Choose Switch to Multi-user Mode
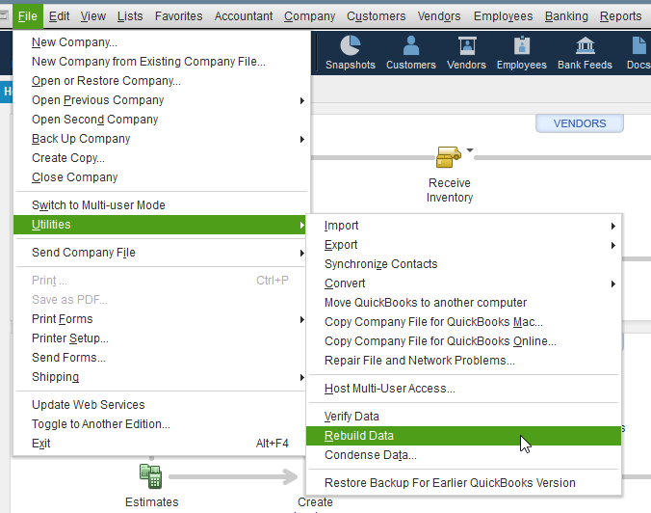The image size is (651, 513). (160, 205)
